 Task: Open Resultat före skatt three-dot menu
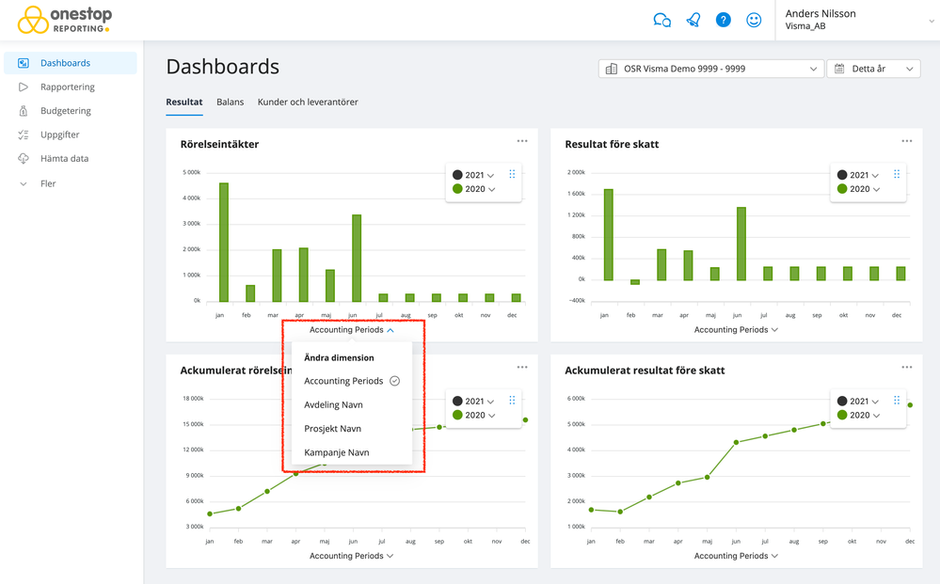click(906, 141)
